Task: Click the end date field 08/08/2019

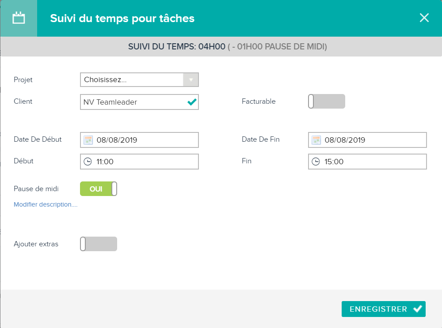Action: point(367,140)
